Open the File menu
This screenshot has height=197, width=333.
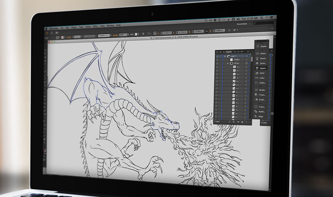pos(62,28)
